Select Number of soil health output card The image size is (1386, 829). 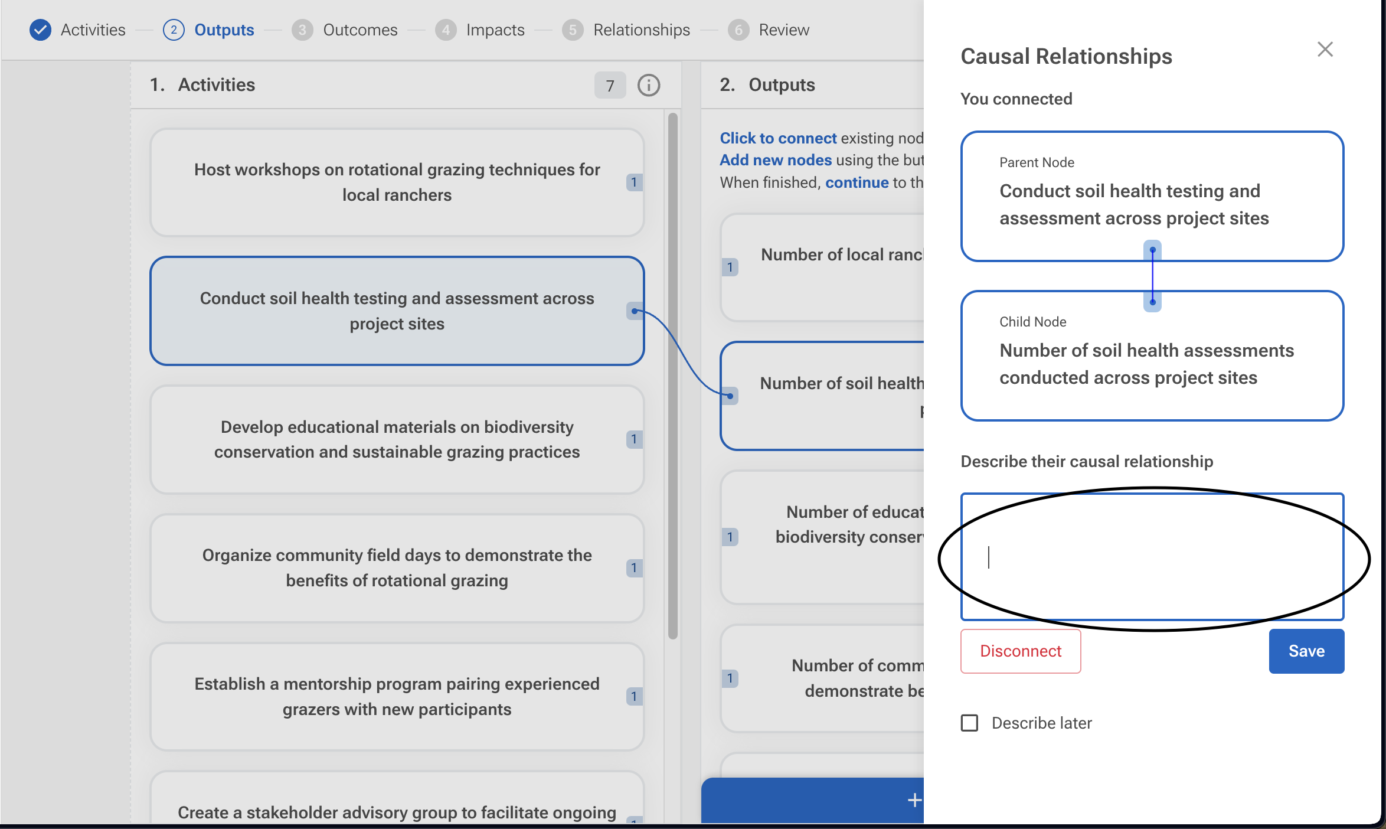(x=822, y=396)
